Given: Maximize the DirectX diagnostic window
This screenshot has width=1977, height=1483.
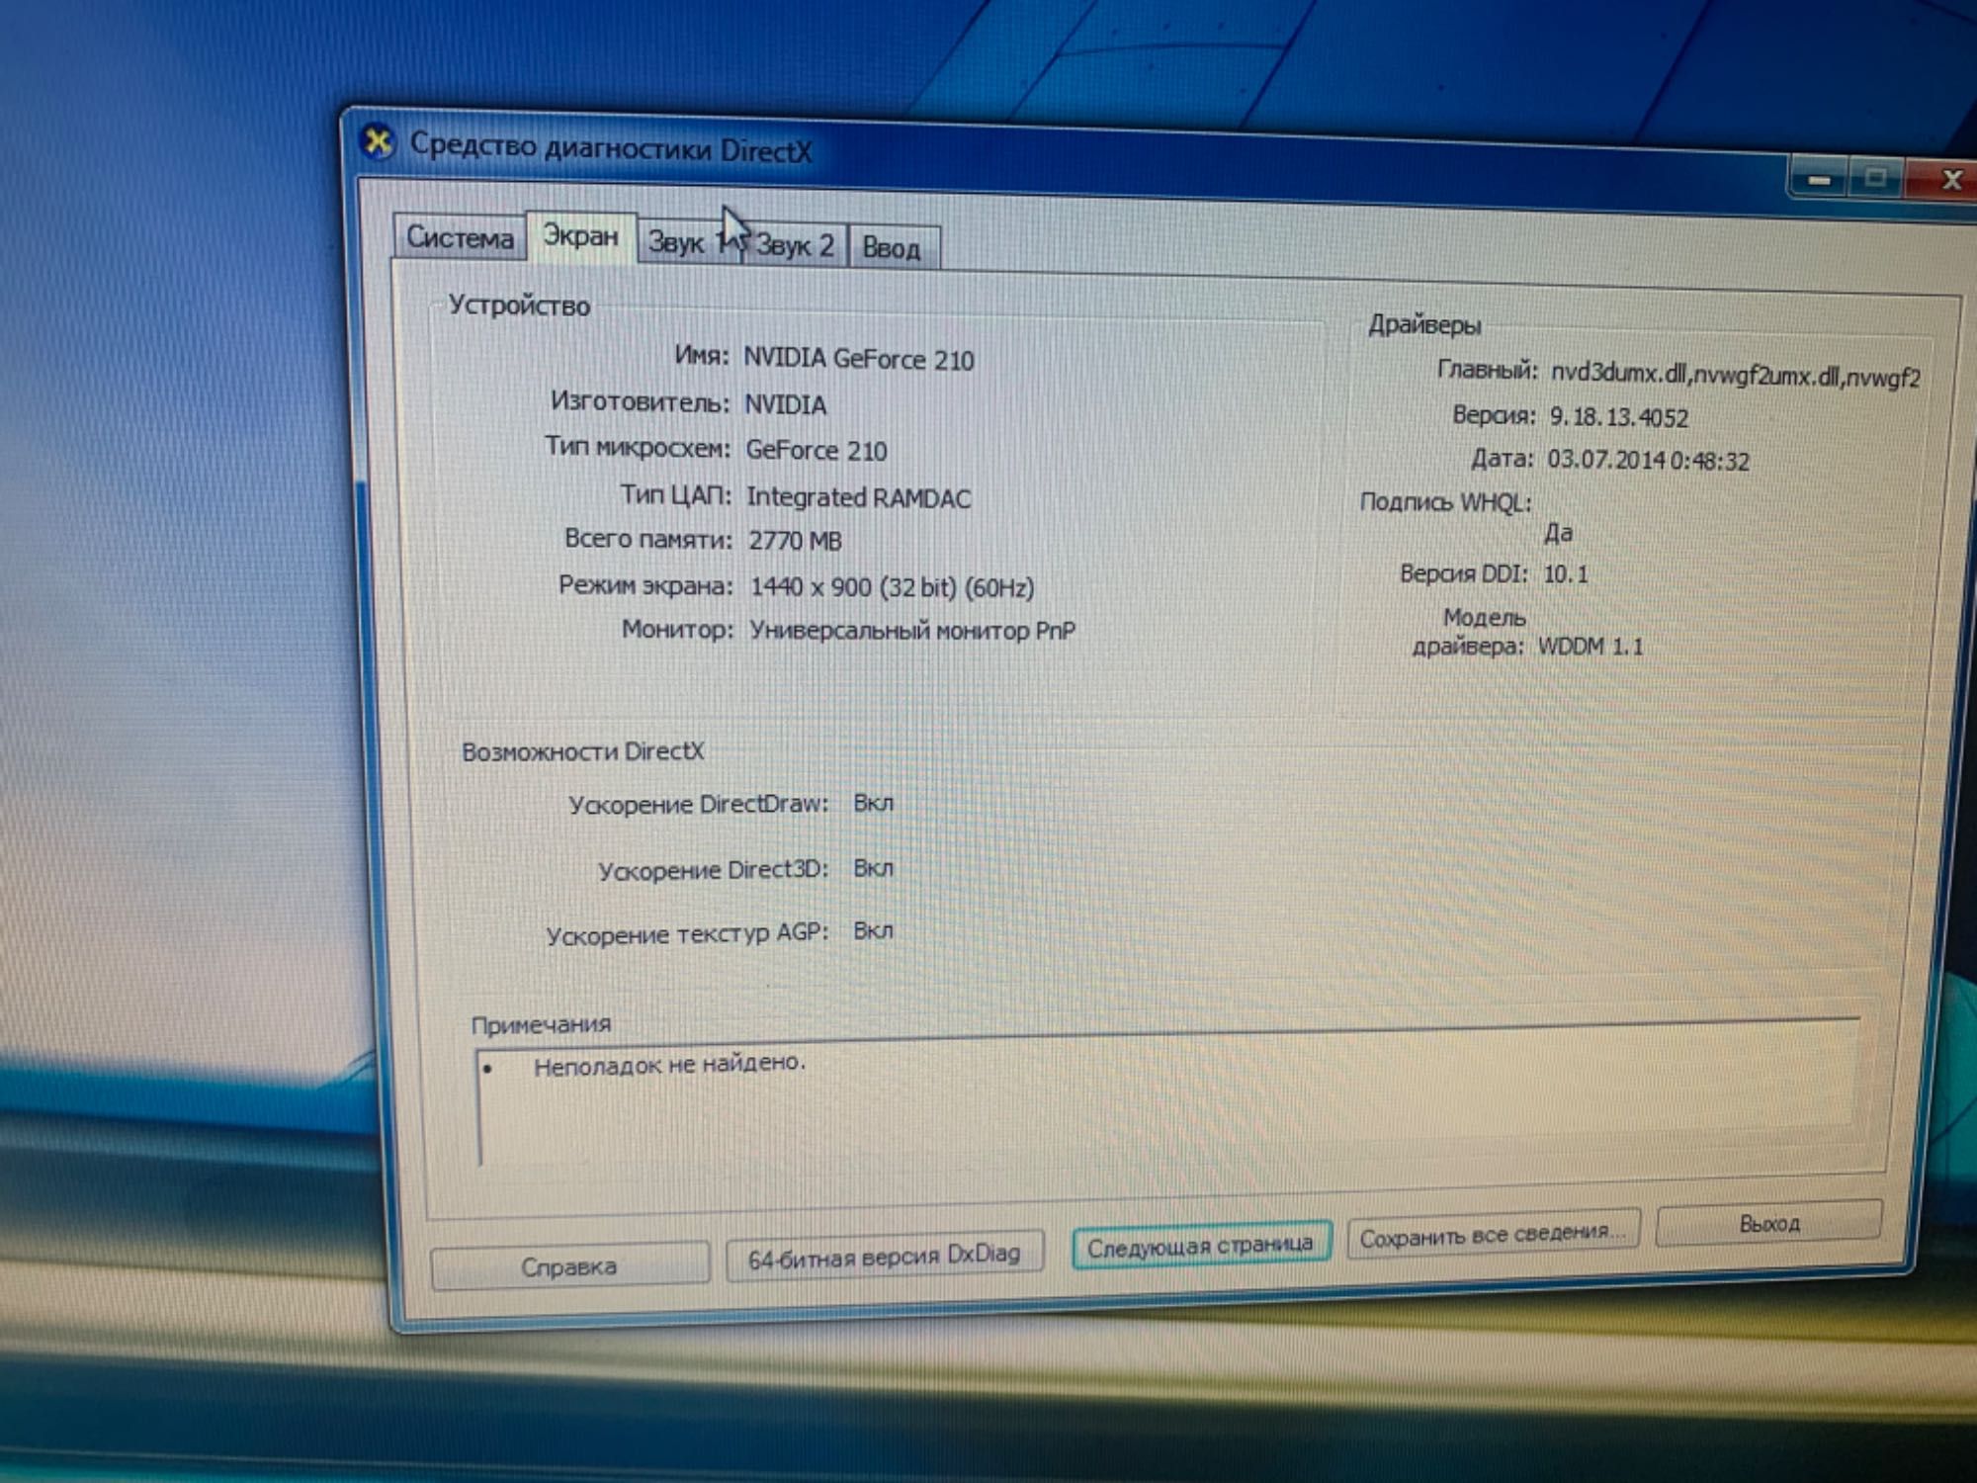Looking at the screenshot, I should [x=1875, y=179].
